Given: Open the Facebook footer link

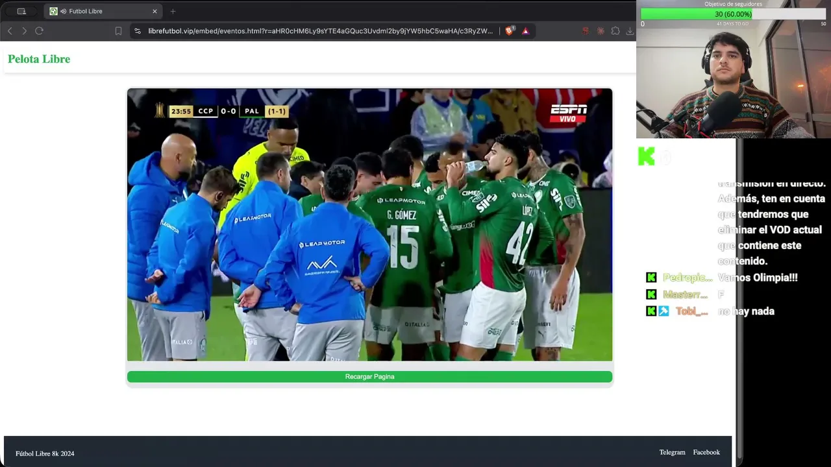Looking at the screenshot, I should [x=706, y=452].
